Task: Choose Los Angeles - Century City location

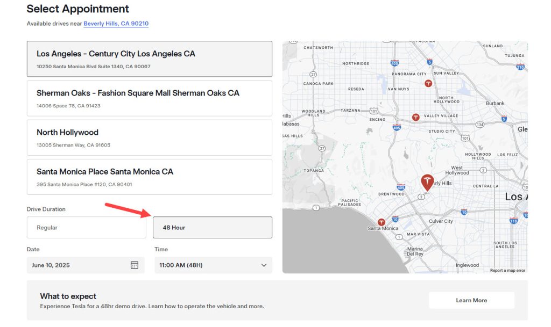Action: coord(149,59)
